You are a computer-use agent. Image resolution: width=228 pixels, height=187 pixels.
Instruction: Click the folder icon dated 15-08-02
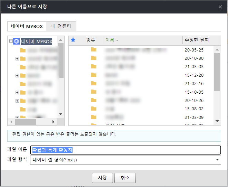[x=94, y=109]
